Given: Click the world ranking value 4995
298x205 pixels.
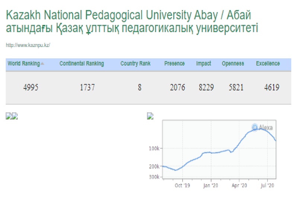Looking at the screenshot, I should 30,88.
